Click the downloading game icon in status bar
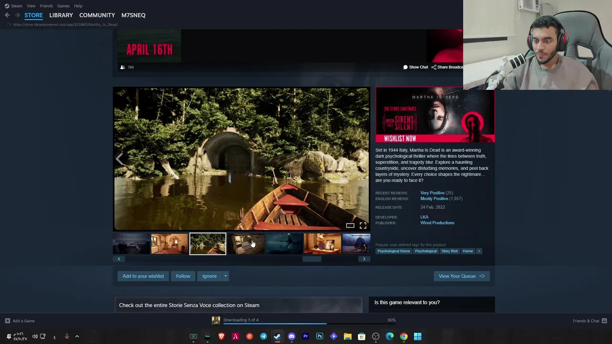This screenshot has width=612, height=344. [x=216, y=321]
